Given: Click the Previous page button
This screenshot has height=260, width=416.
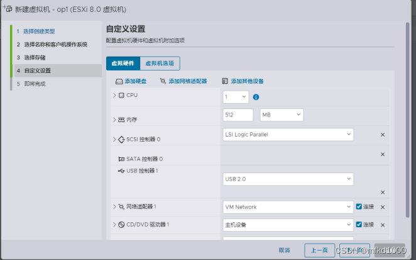Looking at the screenshot, I should click(319, 250).
